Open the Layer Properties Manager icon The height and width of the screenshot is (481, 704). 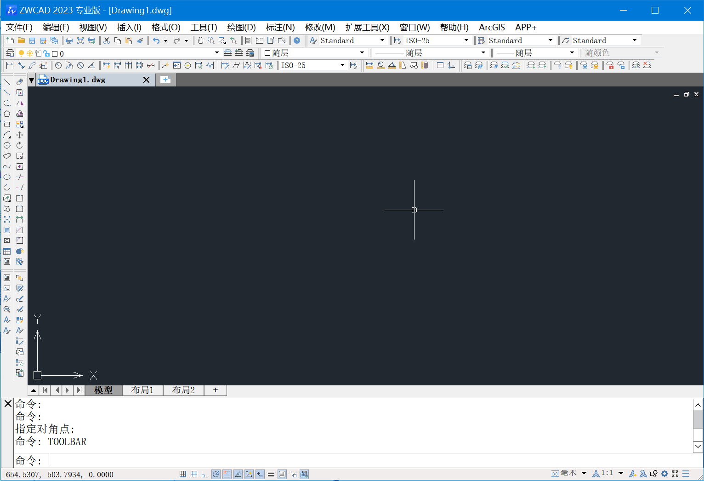[10, 53]
